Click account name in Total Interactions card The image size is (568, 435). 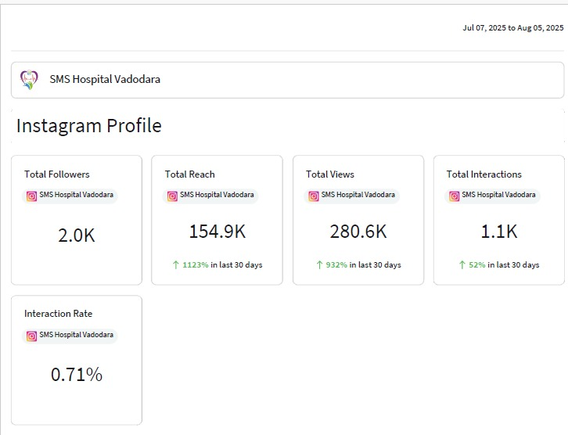pos(498,195)
